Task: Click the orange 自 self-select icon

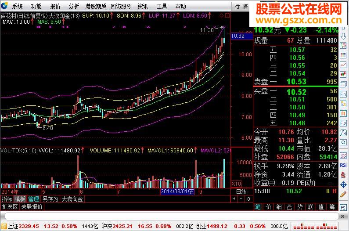Action: pyautogui.click(x=343, y=113)
